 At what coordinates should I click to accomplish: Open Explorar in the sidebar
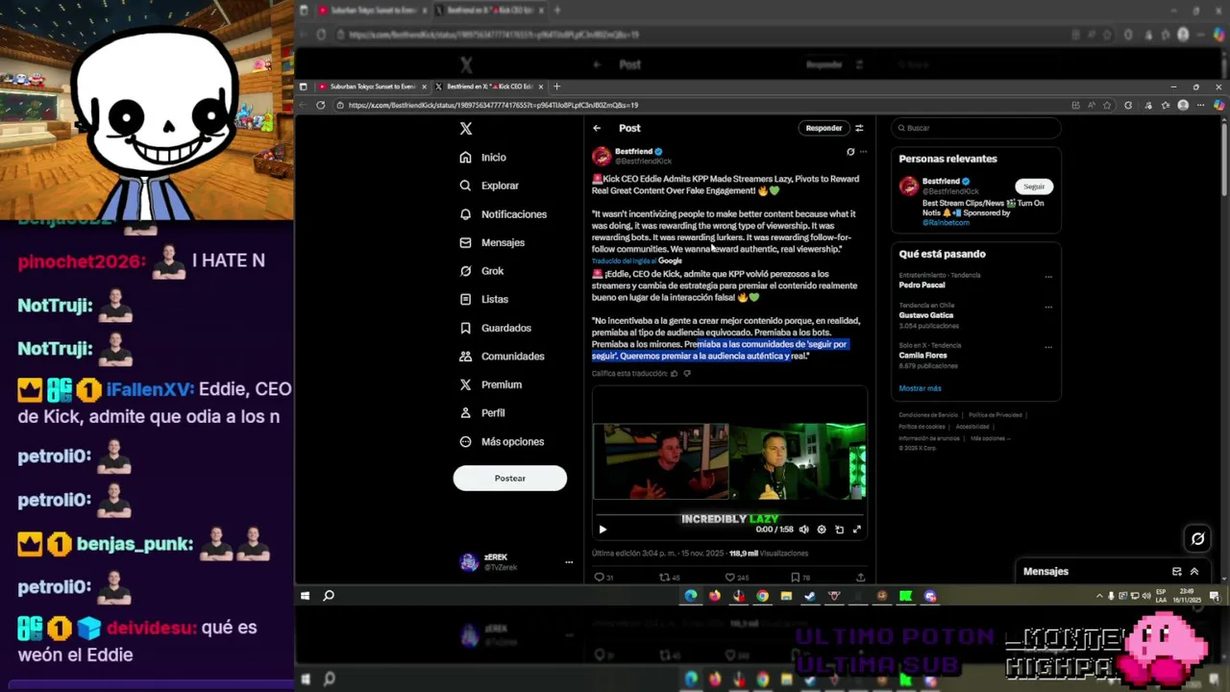pos(489,185)
